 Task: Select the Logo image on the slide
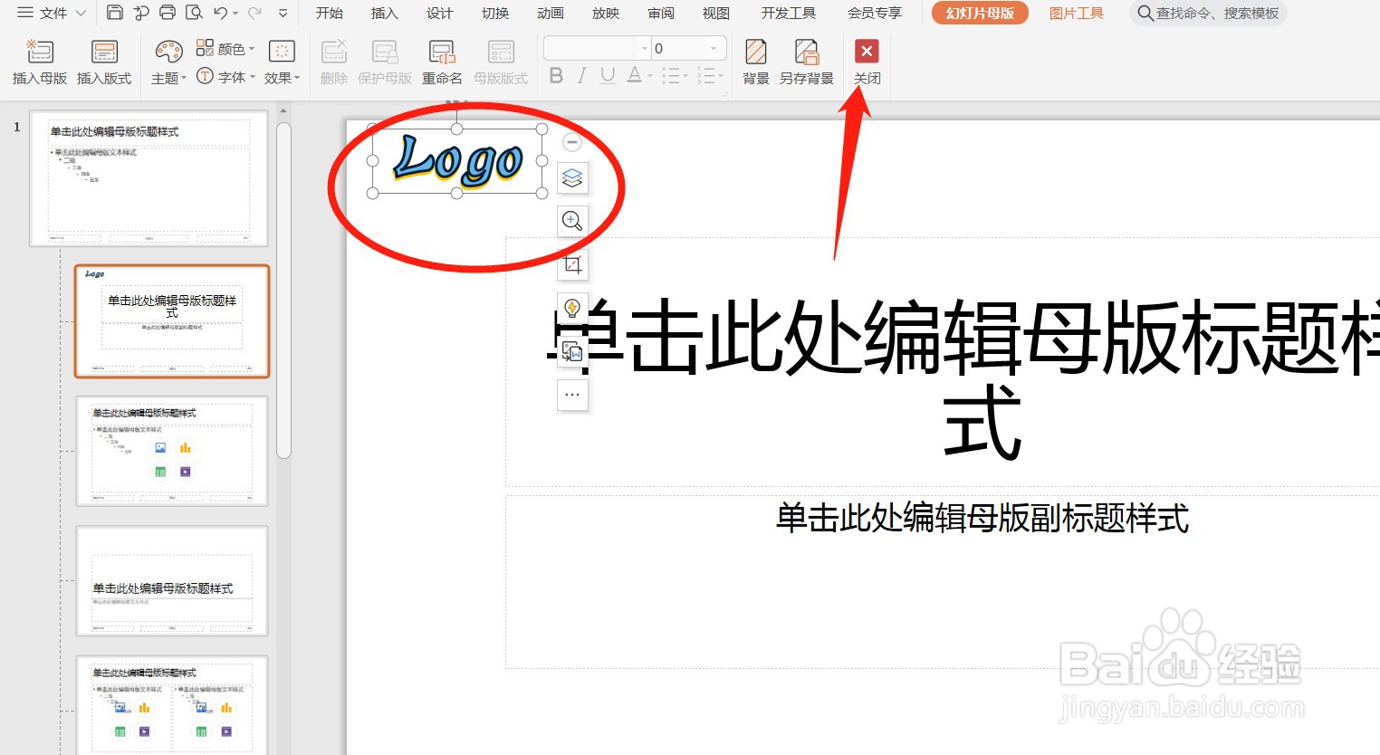pyautogui.click(x=457, y=161)
